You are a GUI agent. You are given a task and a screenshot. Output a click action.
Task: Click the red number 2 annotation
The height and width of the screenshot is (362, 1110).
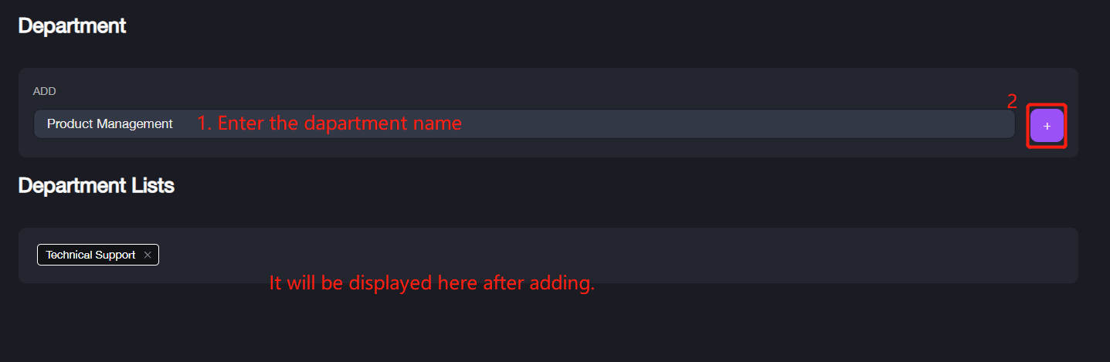pos(1012,101)
